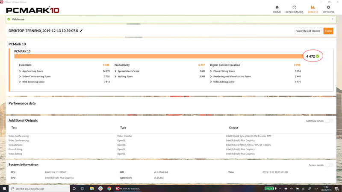This screenshot has width=342, height=192.
Task: Click the green check beside score 4 472
Action: click(317, 56)
